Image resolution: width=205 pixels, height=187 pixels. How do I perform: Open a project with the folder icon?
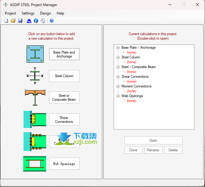pyautogui.click(x=13, y=21)
